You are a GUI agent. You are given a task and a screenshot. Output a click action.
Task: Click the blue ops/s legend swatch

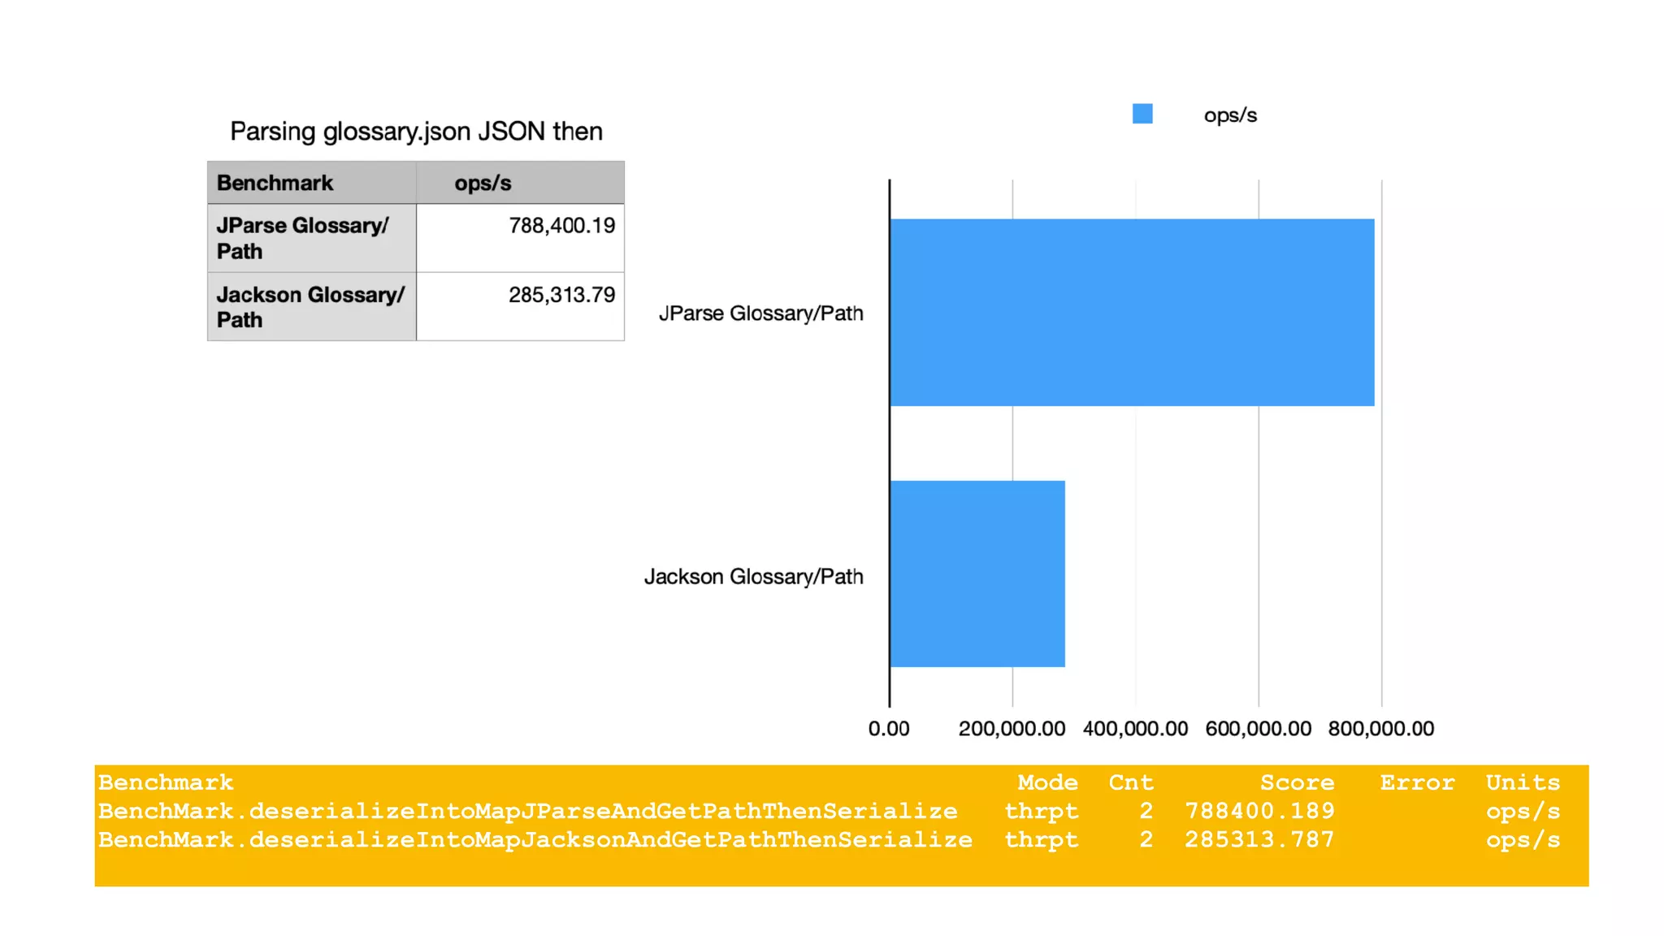point(1142,114)
